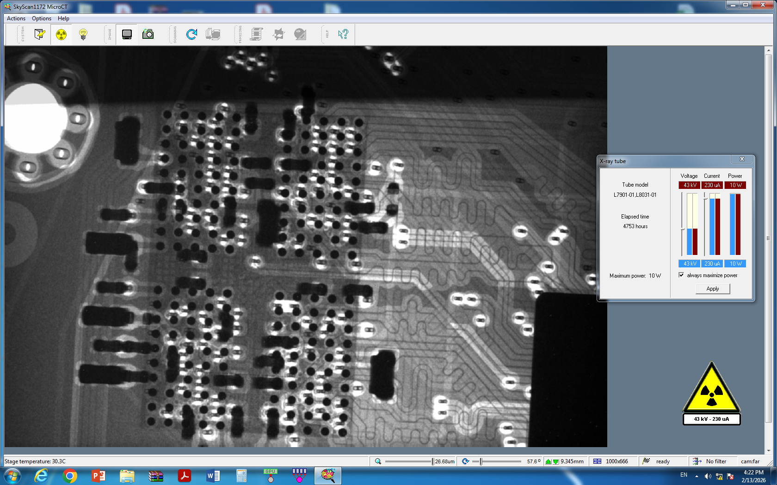Click the 1000x666 image resolution field
This screenshot has height=485, width=777.
(617, 461)
